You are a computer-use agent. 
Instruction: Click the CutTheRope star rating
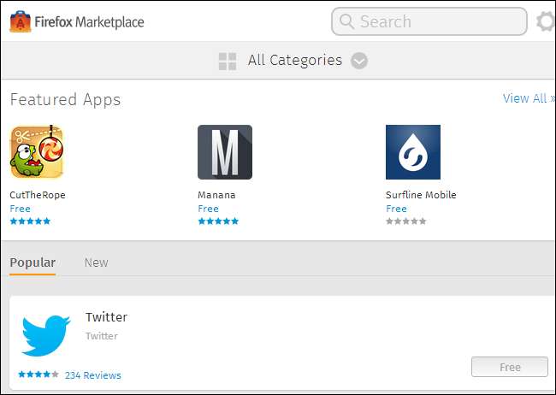click(x=30, y=221)
